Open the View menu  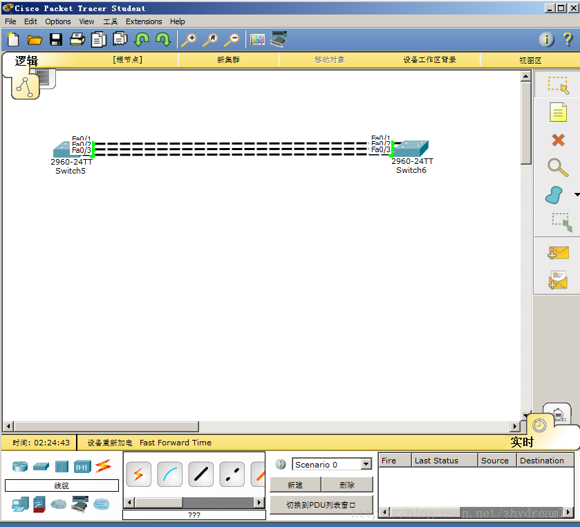(86, 21)
